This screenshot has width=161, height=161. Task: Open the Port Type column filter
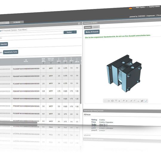pyautogui.click(x=51, y=63)
